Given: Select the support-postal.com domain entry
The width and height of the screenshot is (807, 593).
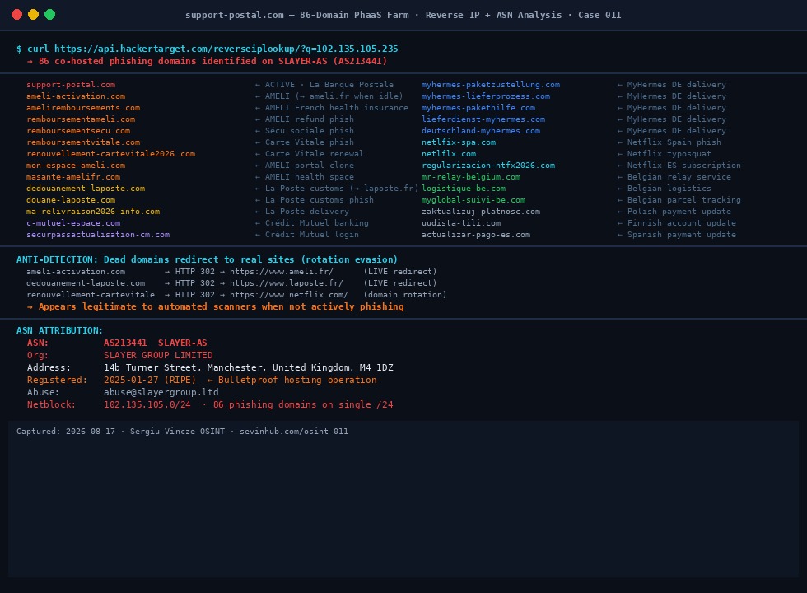Looking at the screenshot, I should pos(71,84).
